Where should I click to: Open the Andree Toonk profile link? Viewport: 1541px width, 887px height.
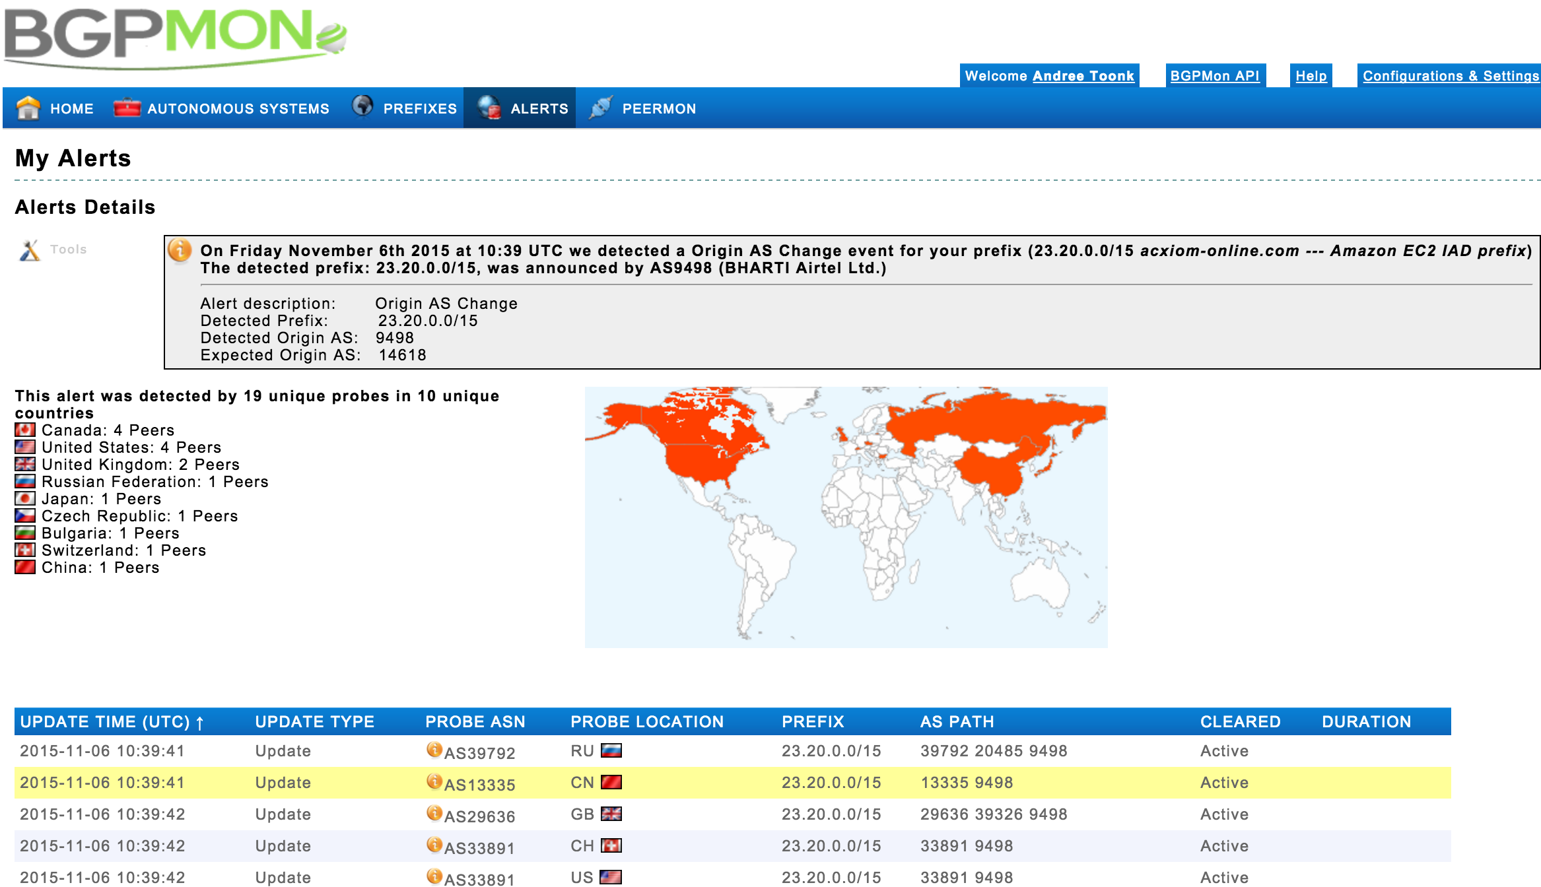[1083, 76]
